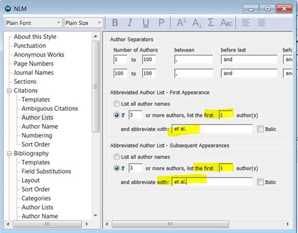Apply Italic formatting in toolbar

130,23
